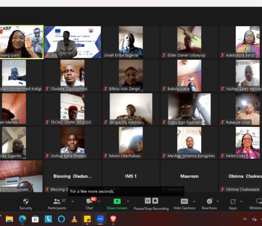This screenshot has height=226, width=262.
Task: Show hidden system tray icons
Action: tap(245, 219)
